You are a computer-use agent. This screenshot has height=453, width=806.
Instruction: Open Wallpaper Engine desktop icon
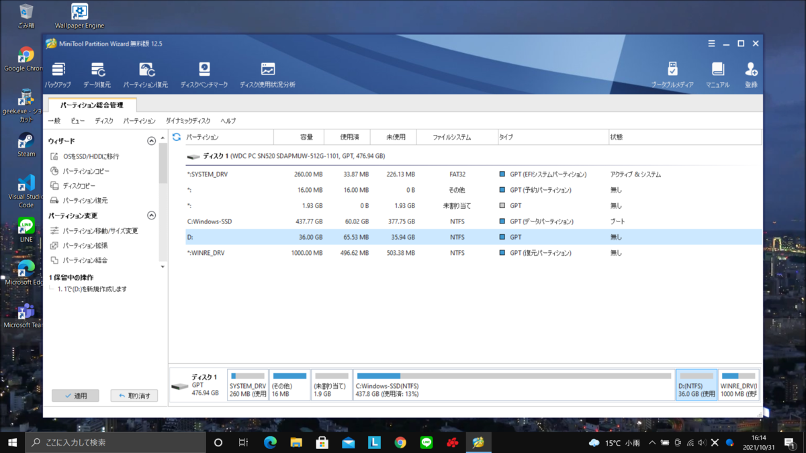[79, 16]
